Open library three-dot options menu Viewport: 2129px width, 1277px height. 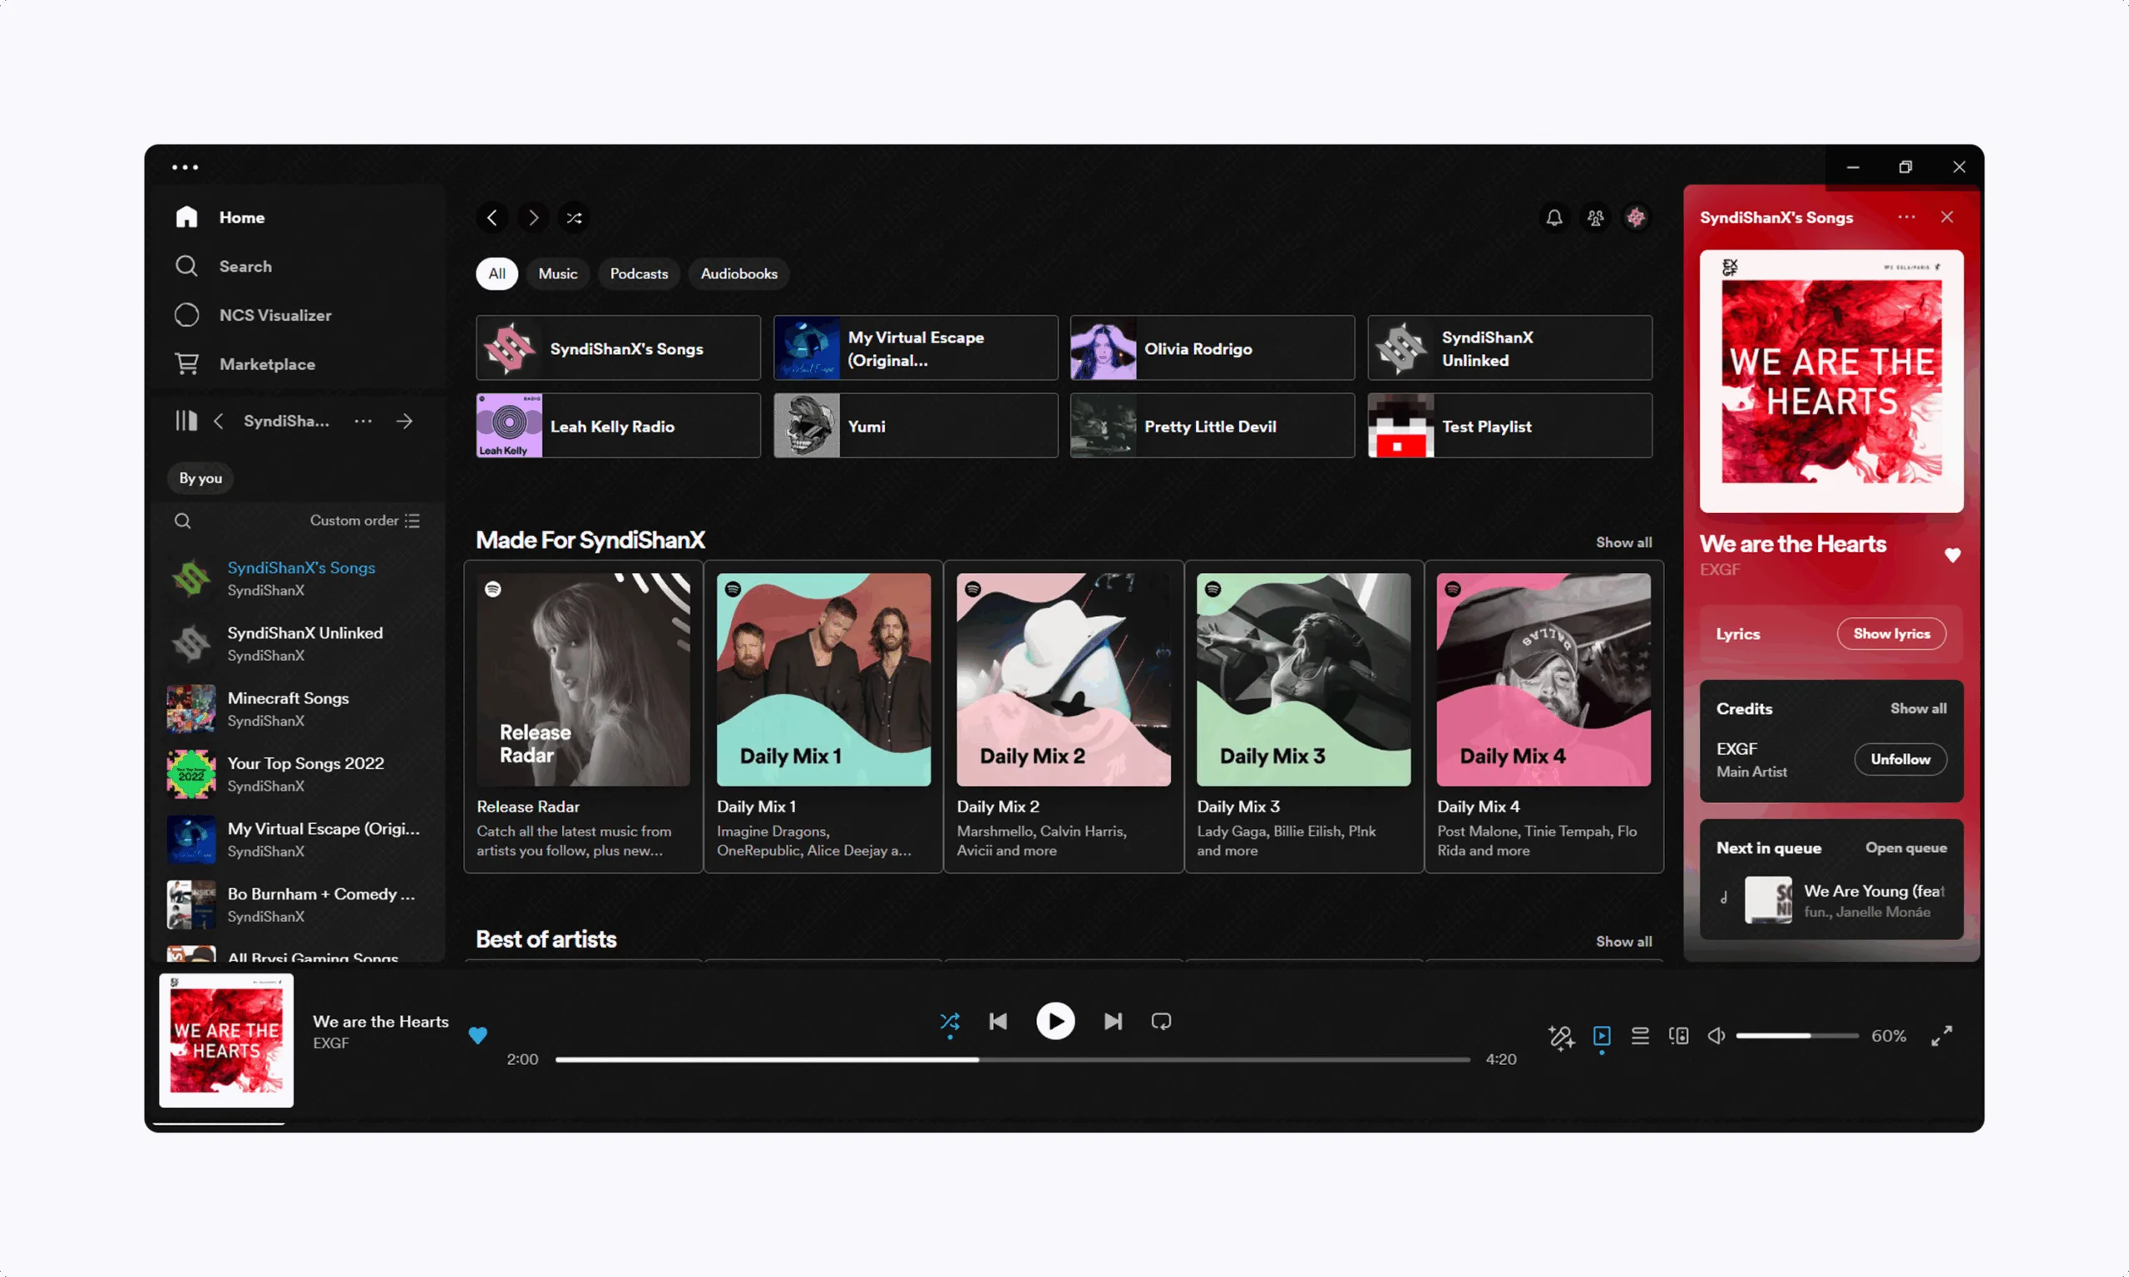point(363,421)
